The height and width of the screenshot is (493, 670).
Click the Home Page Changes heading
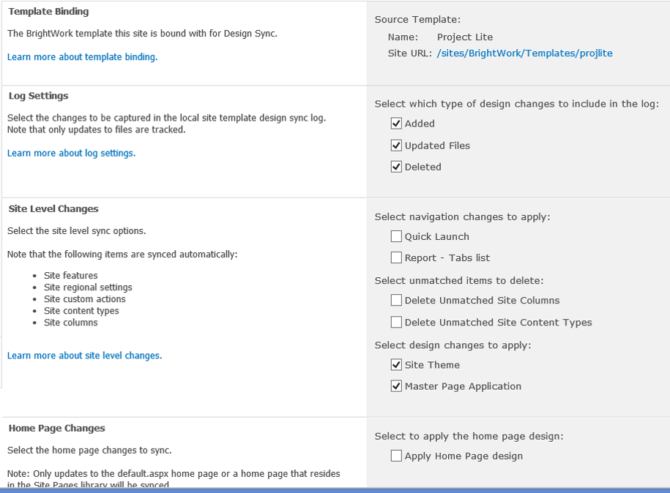56,429
